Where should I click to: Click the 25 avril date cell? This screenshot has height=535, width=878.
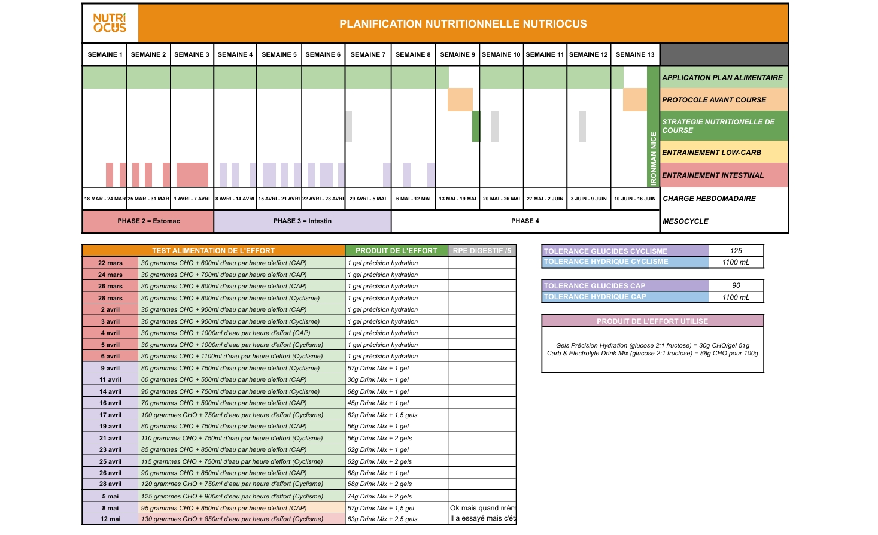(111, 461)
